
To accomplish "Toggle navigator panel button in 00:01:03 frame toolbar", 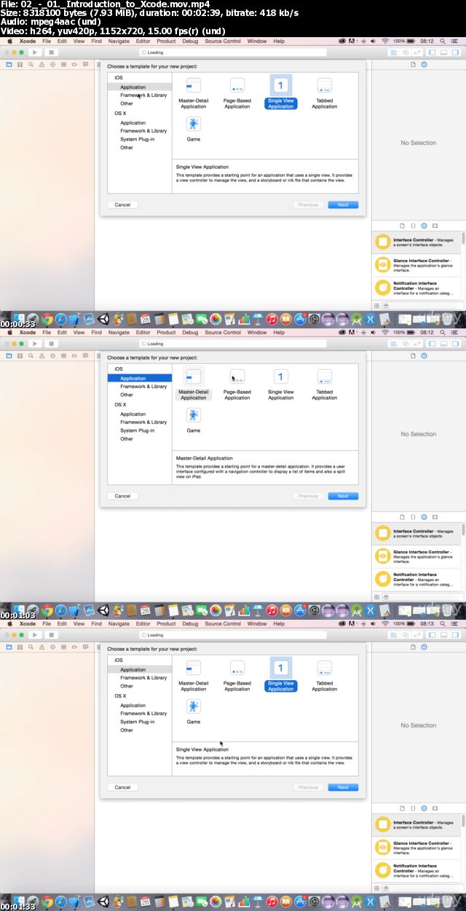I will tap(433, 344).
